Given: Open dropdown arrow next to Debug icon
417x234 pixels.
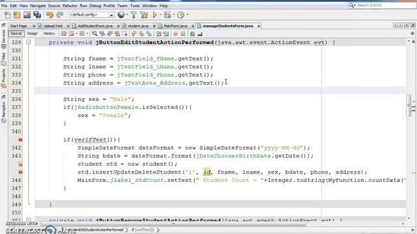Looking at the screenshot, I should (174, 15).
